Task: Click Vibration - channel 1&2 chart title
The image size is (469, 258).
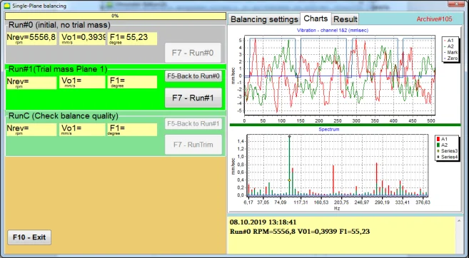Action: [333, 30]
